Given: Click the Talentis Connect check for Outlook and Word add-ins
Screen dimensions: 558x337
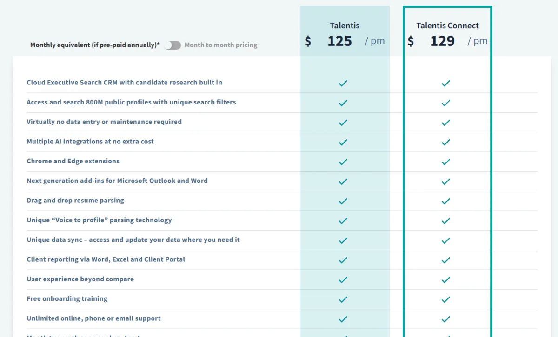Looking at the screenshot, I should pyautogui.click(x=446, y=181).
